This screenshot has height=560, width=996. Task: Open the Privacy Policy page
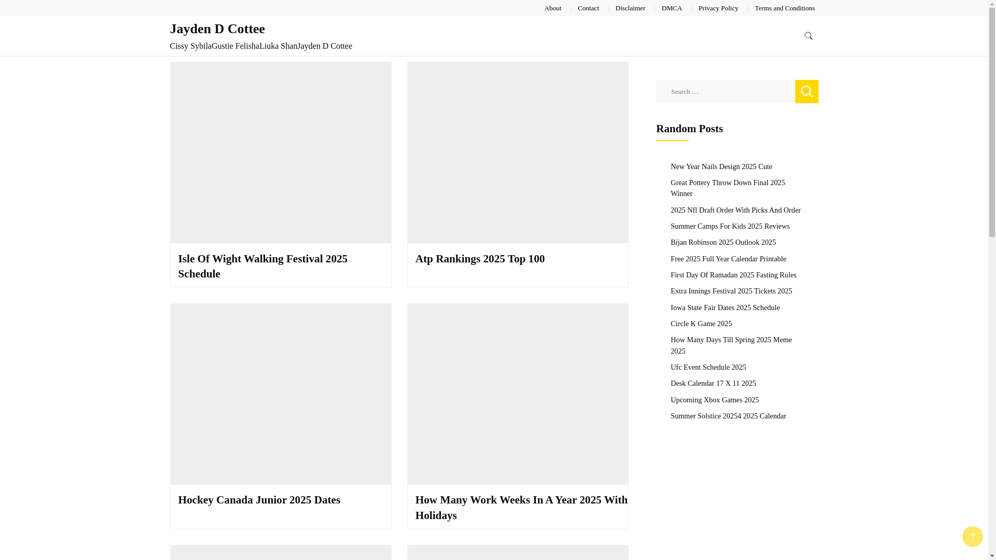pyautogui.click(x=718, y=8)
